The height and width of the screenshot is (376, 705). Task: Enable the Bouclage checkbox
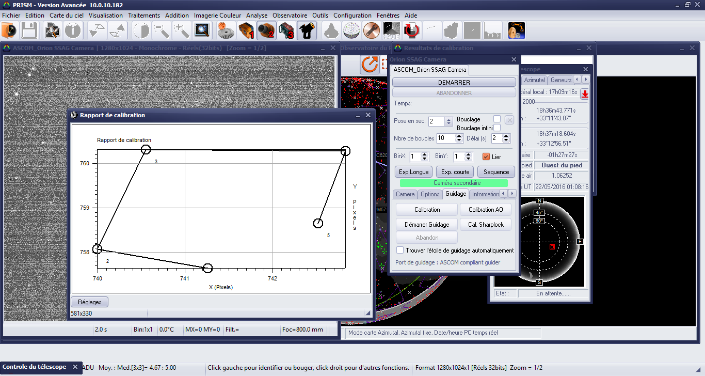pos(497,119)
